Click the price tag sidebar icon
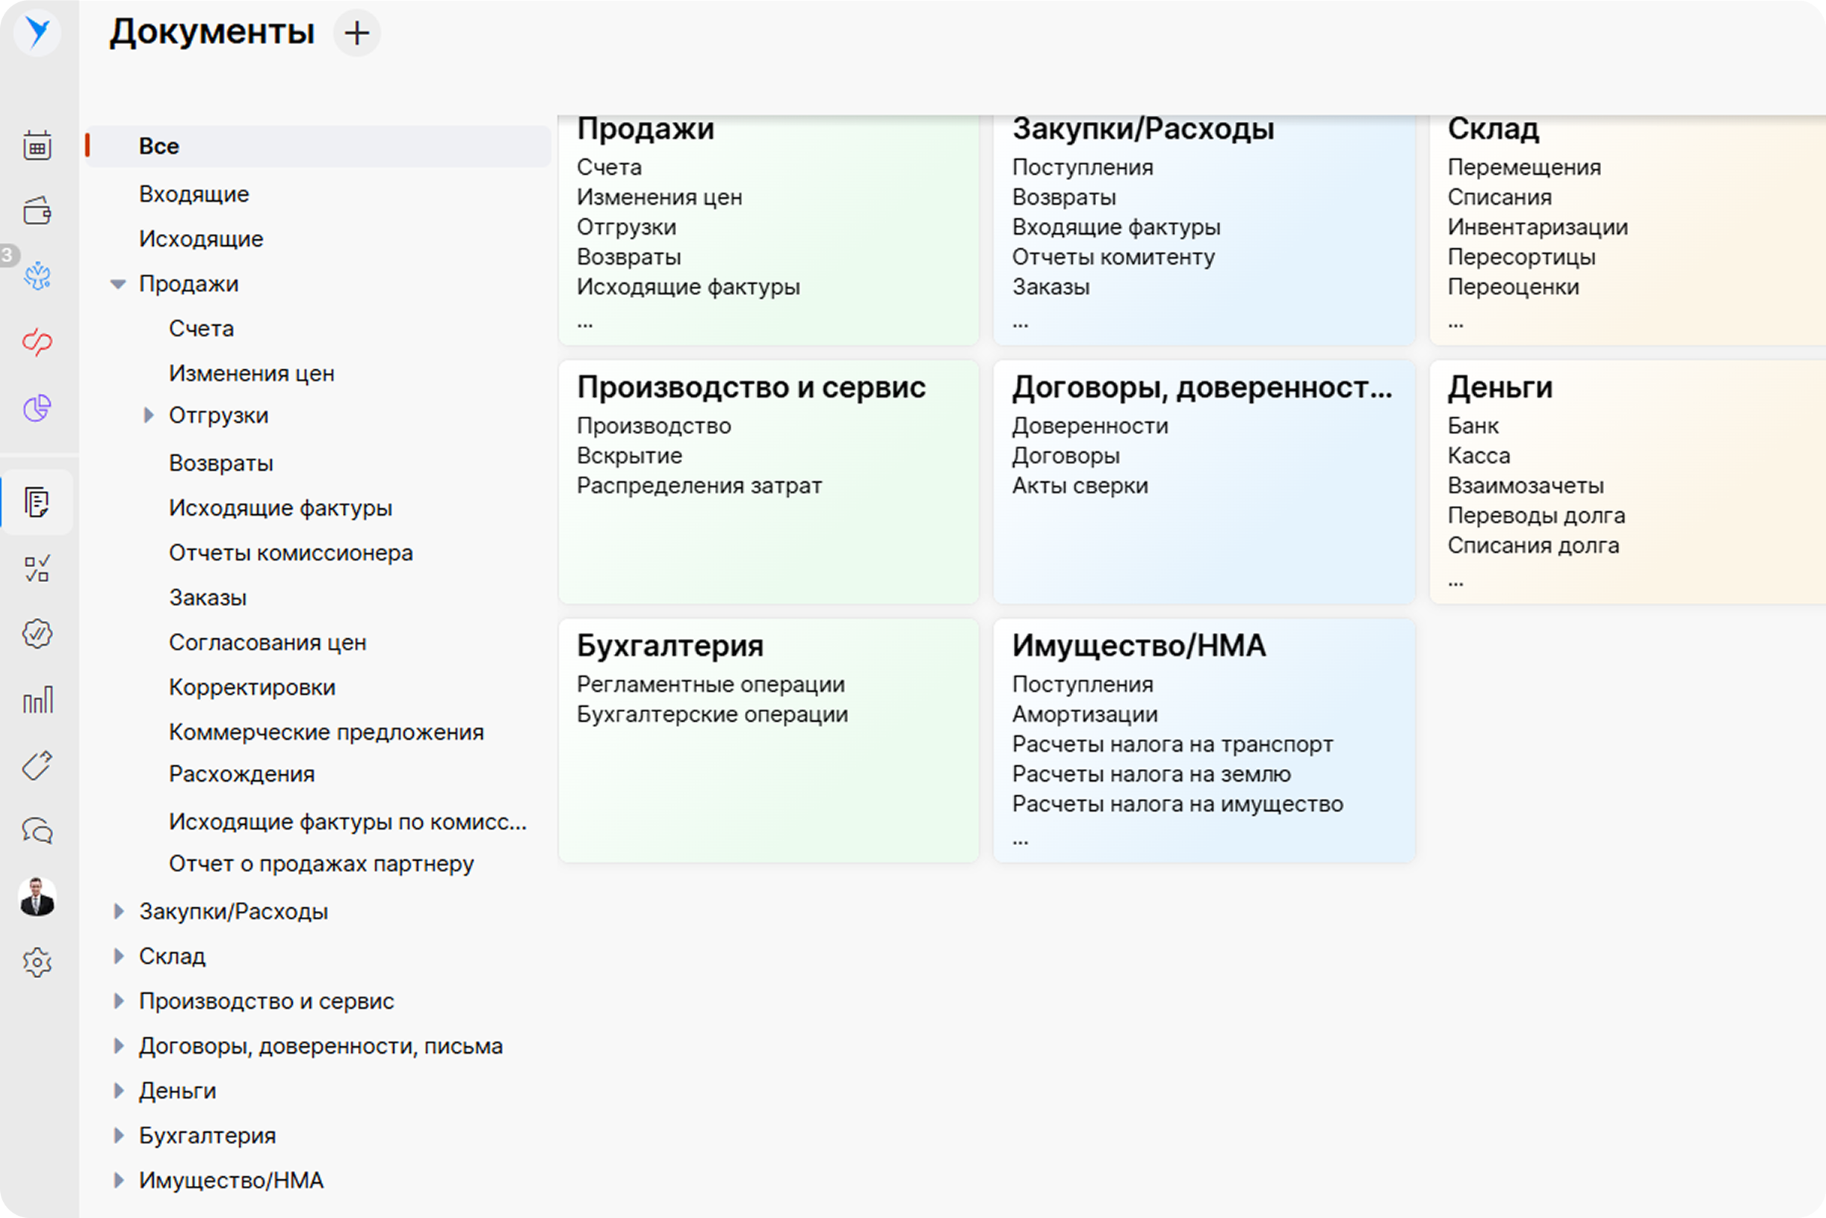 [37, 766]
